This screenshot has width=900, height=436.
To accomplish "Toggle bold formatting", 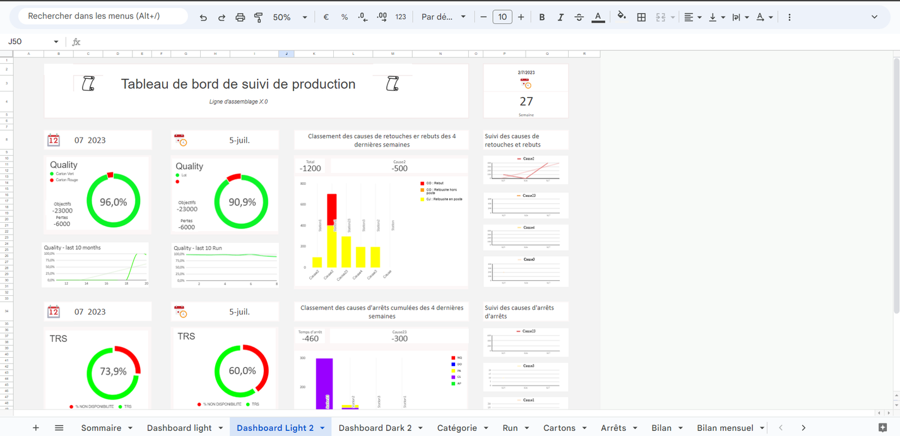I will coord(542,17).
